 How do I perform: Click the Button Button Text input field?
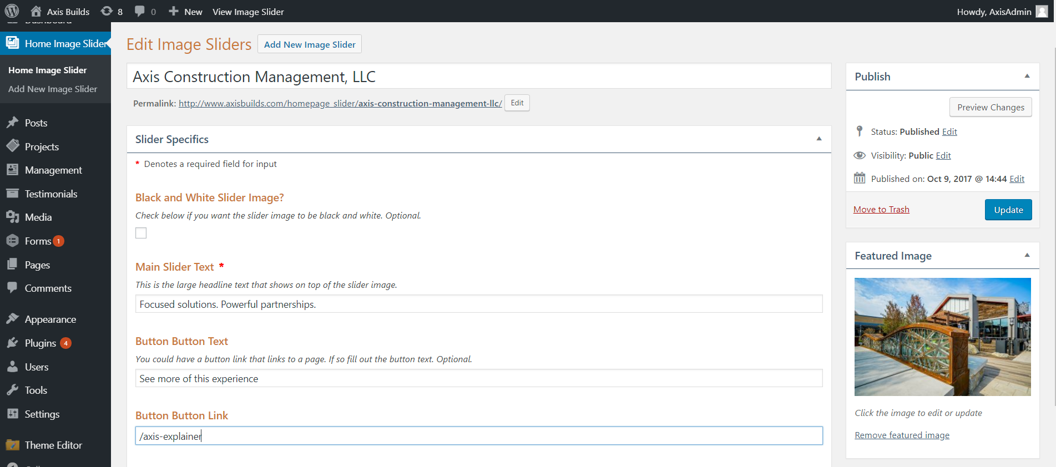pyautogui.click(x=479, y=378)
